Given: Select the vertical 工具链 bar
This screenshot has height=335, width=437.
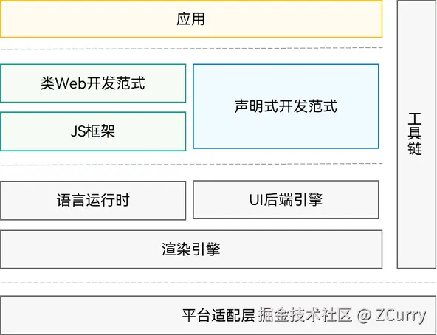Looking at the screenshot, I should [416, 134].
